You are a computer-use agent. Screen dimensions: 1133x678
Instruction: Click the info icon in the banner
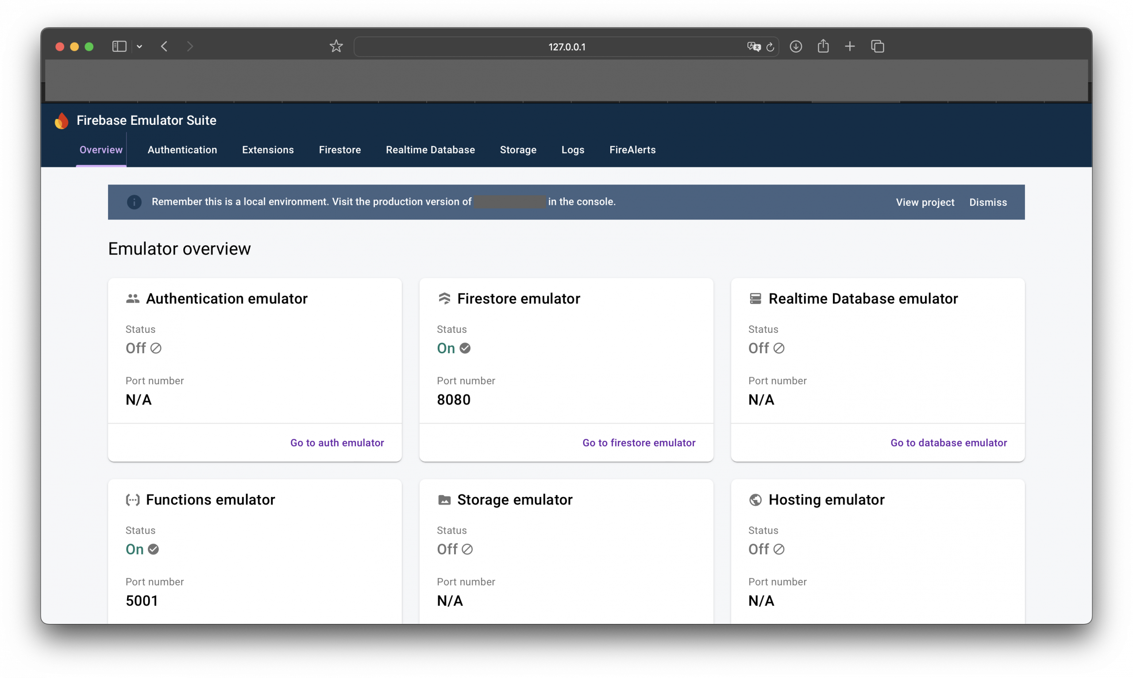[134, 202]
